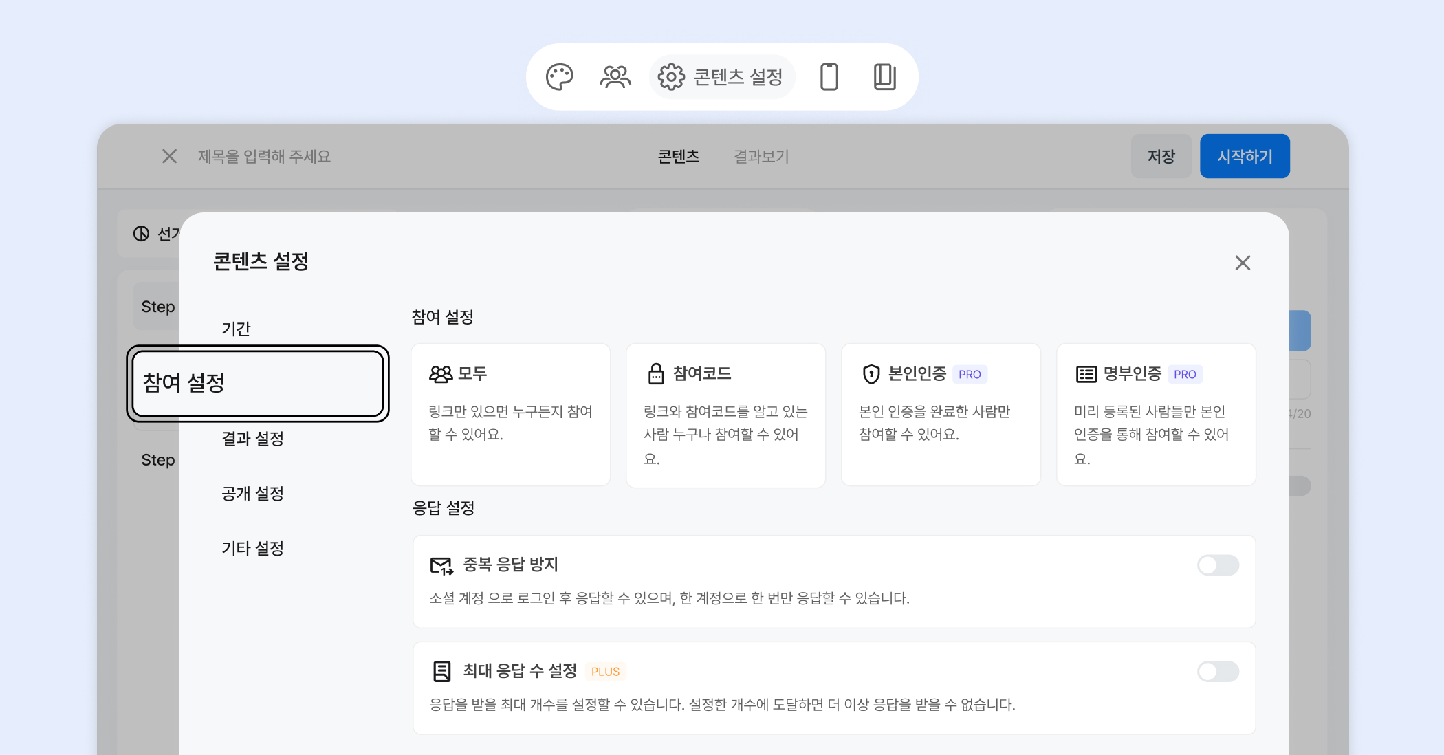Click the book guide icon

click(x=884, y=77)
